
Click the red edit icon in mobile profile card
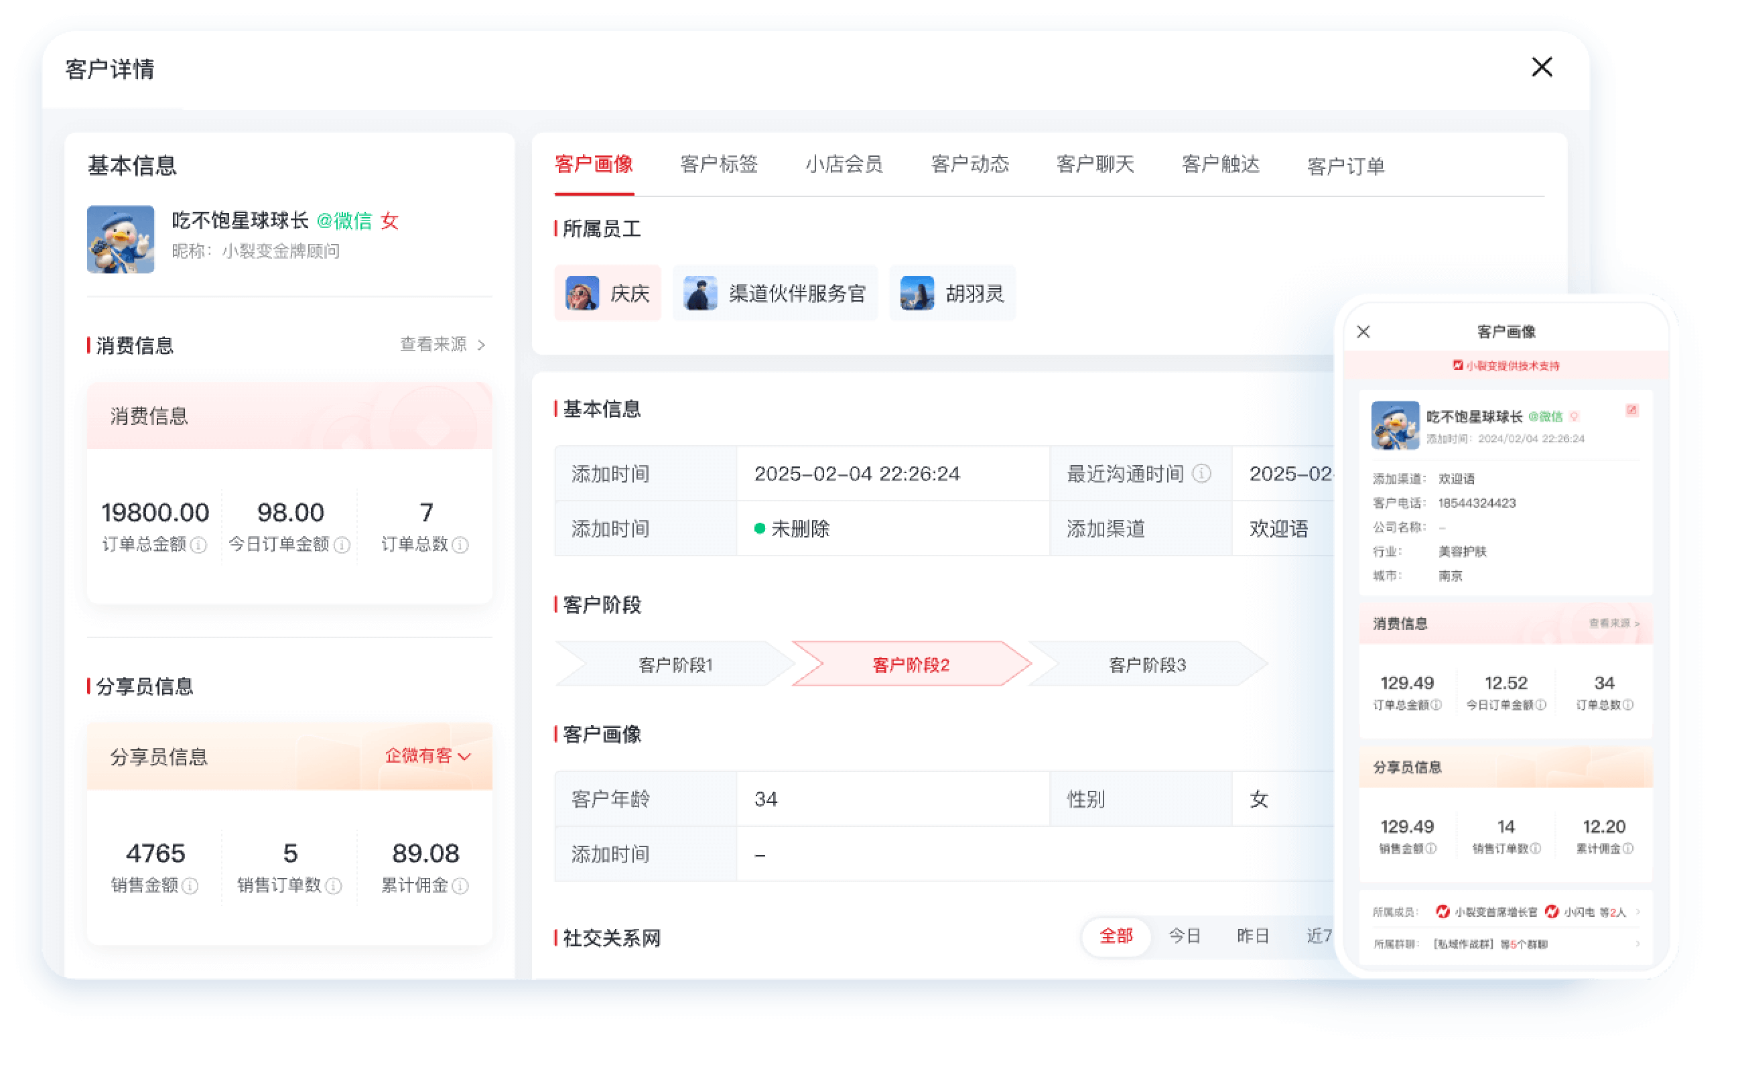coord(1631,410)
